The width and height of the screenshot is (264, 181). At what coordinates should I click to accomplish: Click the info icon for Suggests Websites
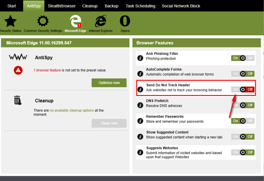coord(140,152)
